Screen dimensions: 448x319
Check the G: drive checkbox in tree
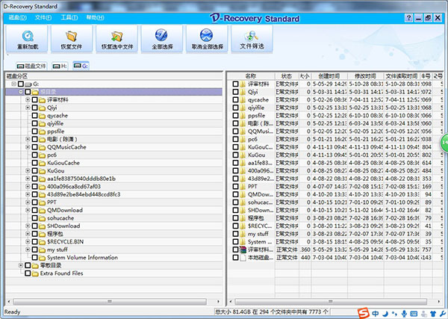pyautogui.click(x=21, y=84)
